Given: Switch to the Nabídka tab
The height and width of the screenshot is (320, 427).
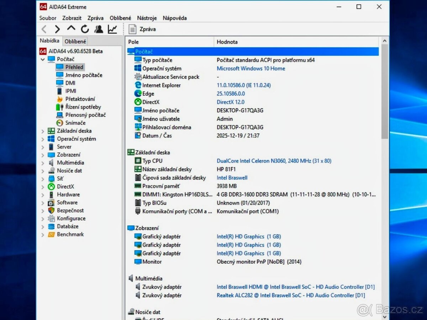Looking at the screenshot, I should coord(49,41).
